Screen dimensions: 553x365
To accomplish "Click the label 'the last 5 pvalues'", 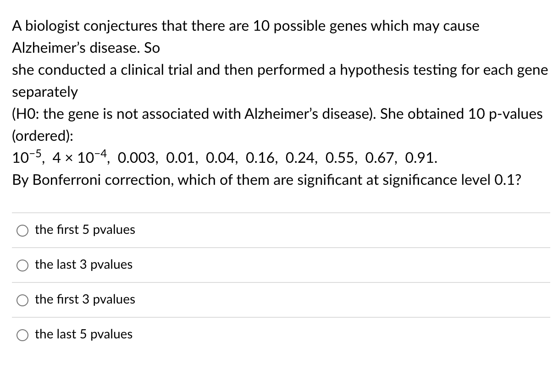I will click(84, 335).
